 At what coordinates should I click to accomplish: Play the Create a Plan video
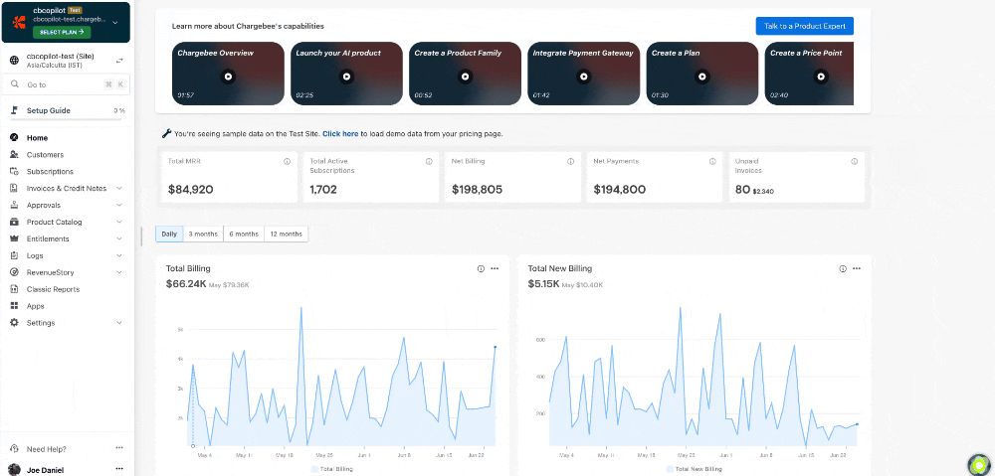[702, 77]
